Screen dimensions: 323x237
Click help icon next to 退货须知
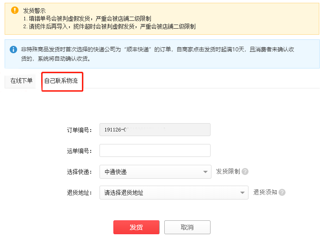click(282, 192)
